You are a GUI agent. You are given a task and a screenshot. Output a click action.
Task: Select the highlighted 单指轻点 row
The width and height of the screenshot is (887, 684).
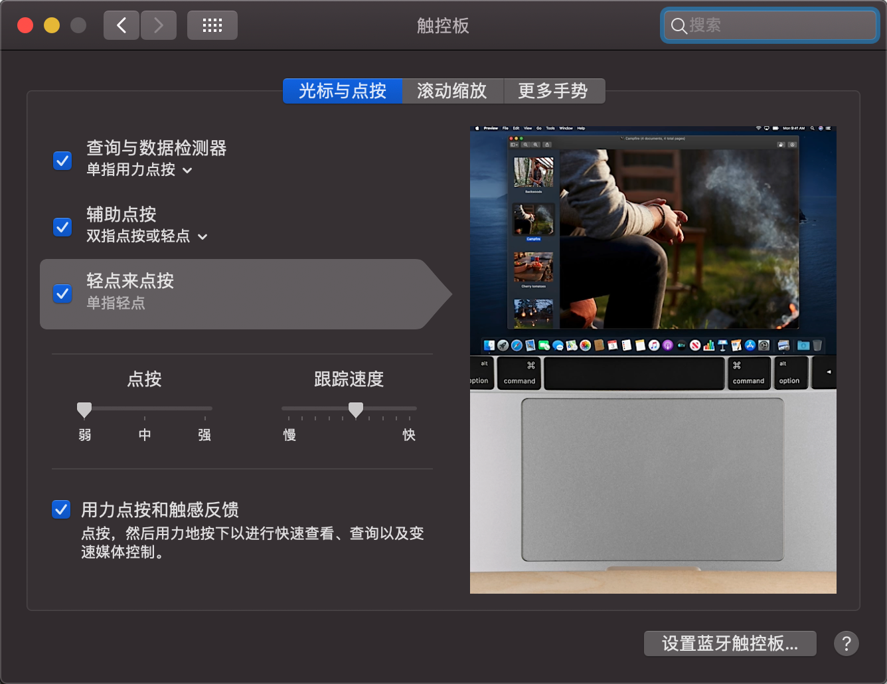(x=232, y=294)
